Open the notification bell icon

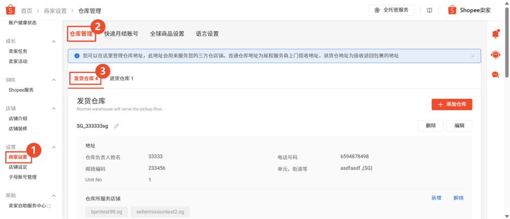(x=495, y=34)
